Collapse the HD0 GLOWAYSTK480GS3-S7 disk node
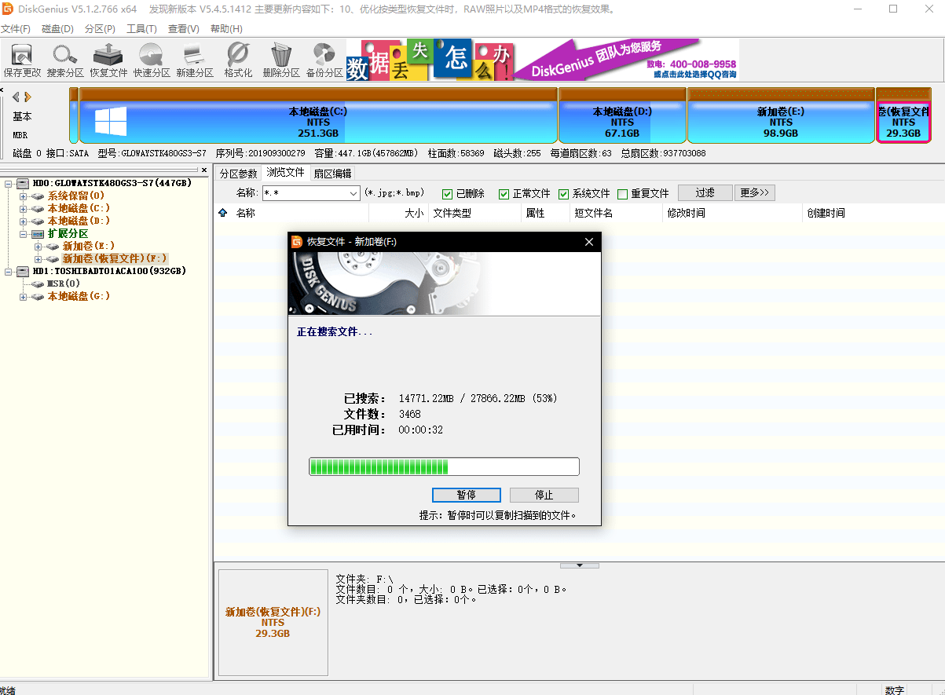Image resolution: width=945 pixels, height=695 pixels. tap(9, 183)
